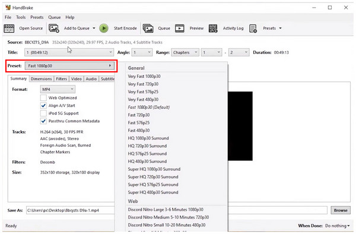The width and height of the screenshot is (356, 234).
Task: Click the Preview label in toolbar
Action: 196,29
